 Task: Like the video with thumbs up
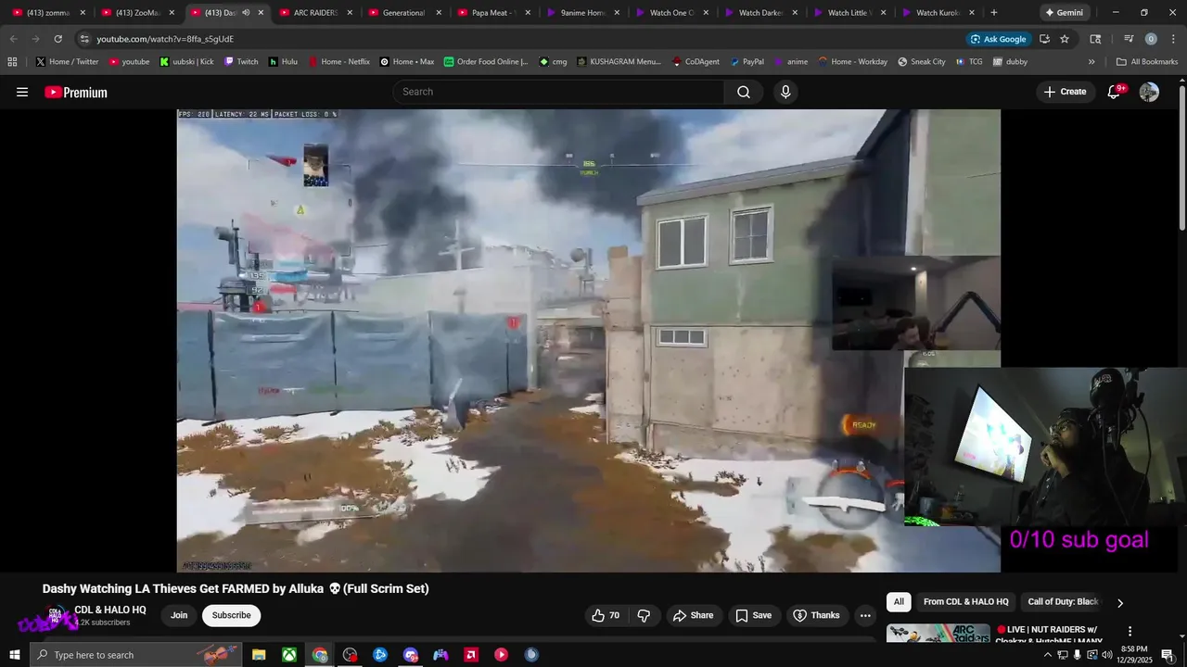tap(606, 615)
